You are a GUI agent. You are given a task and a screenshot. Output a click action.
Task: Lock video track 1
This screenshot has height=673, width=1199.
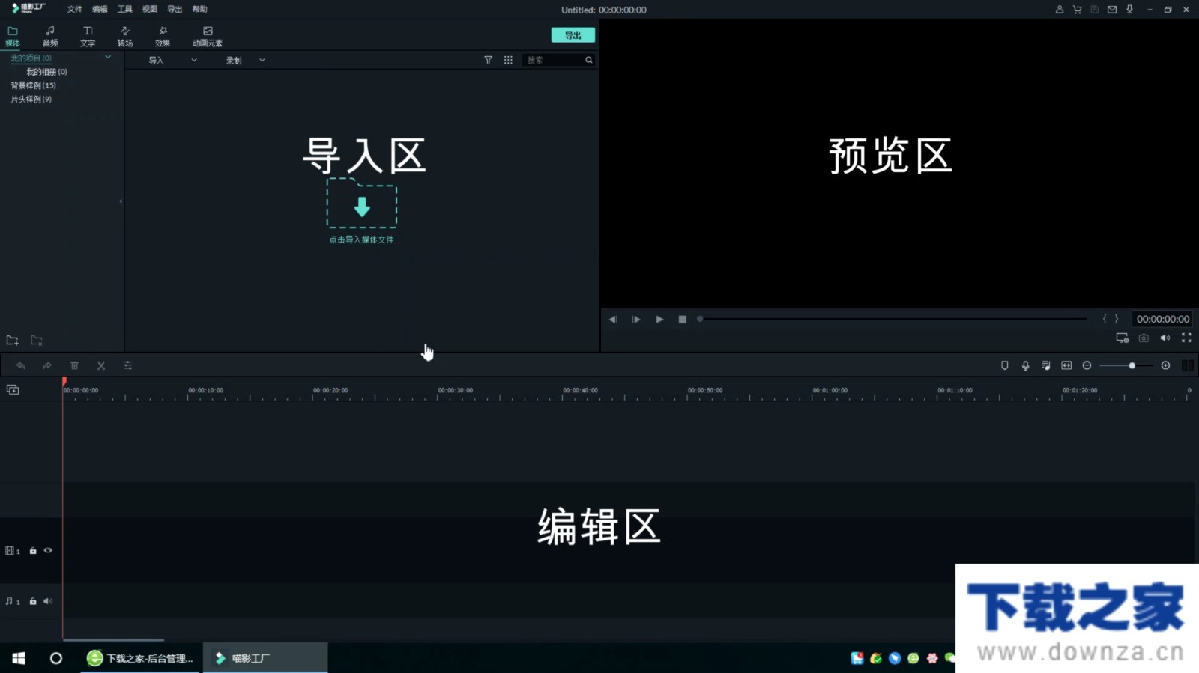tap(33, 551)
